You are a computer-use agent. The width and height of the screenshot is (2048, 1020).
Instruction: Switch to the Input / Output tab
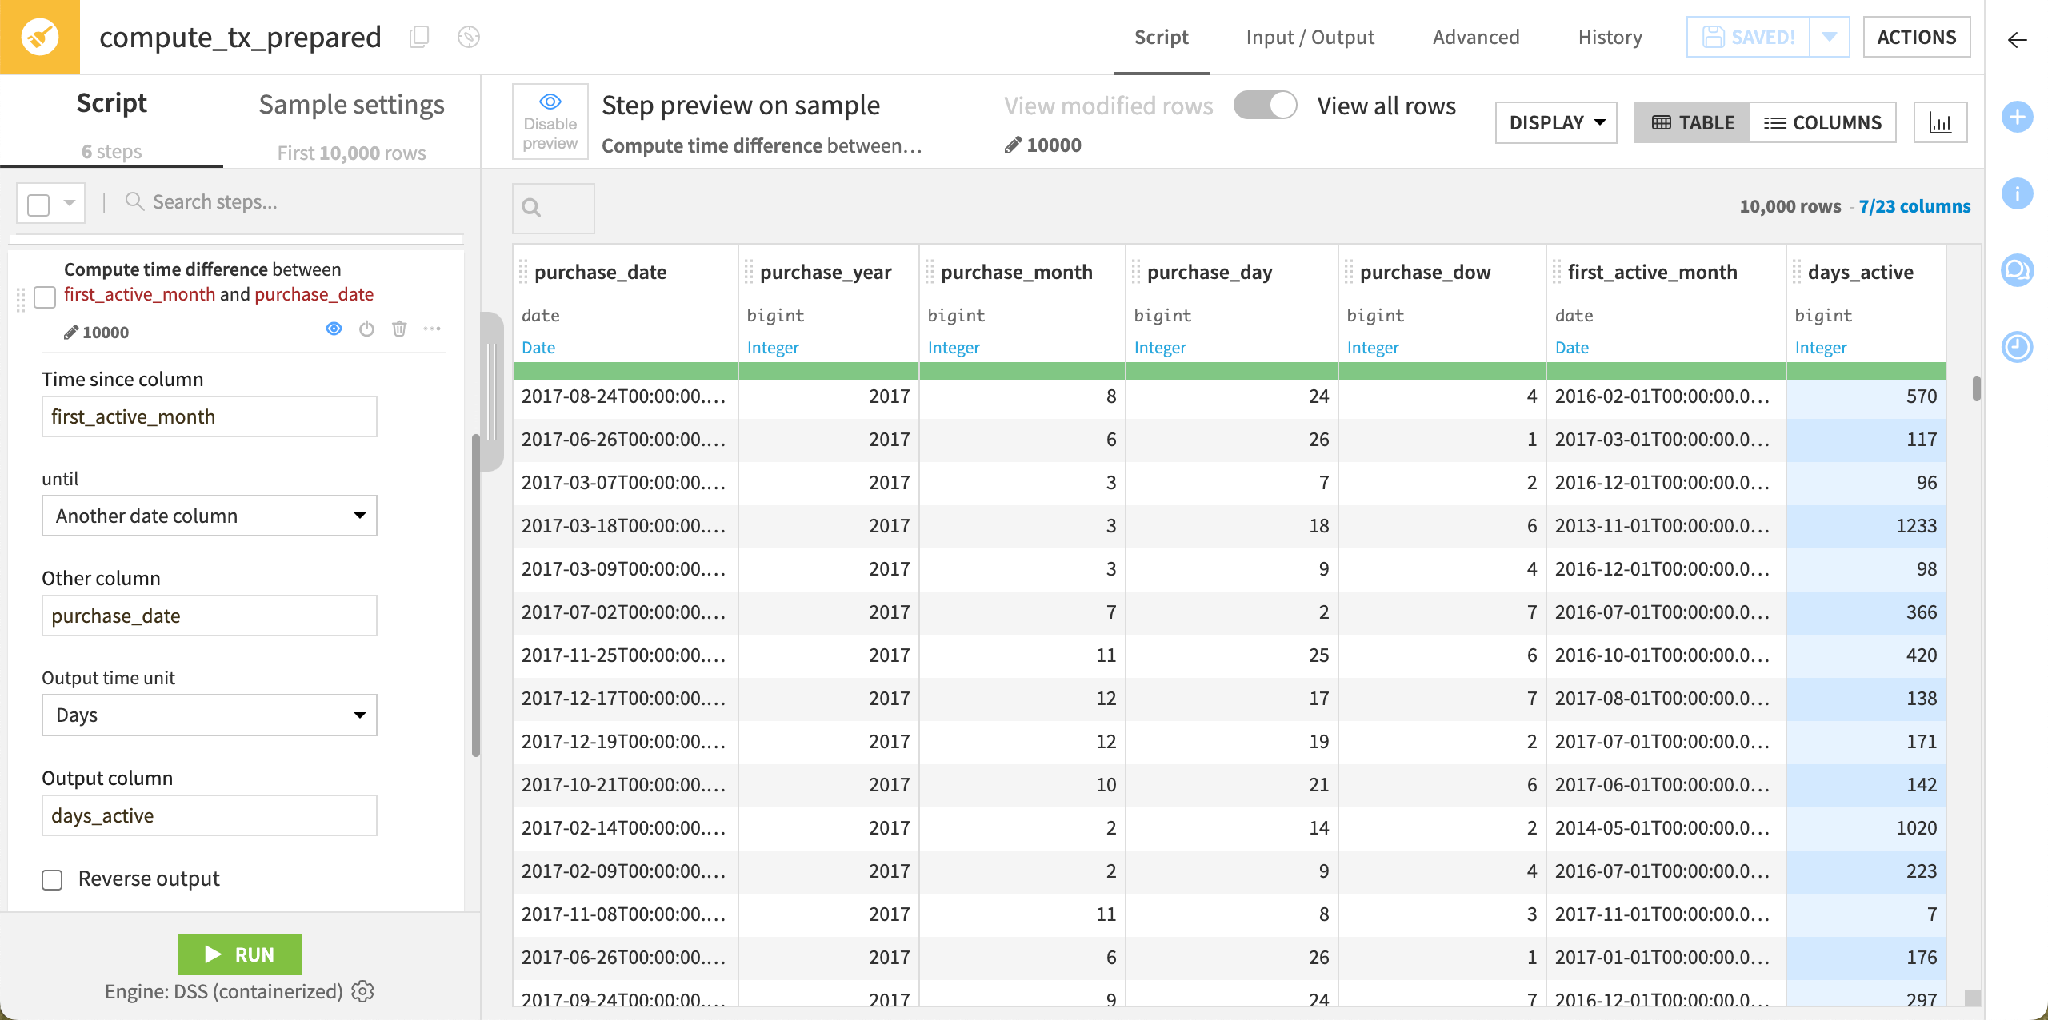click(1310, 37)
